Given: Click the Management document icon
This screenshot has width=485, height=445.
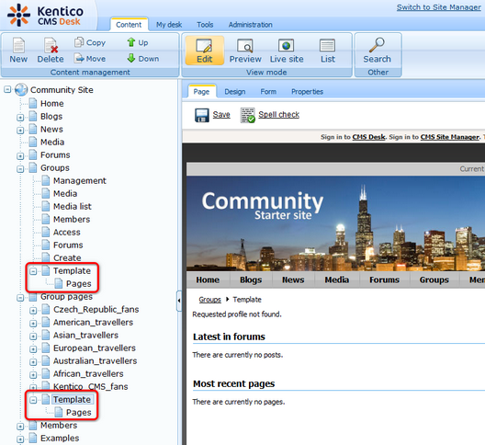Looking at the screenshot, I should click(x=46, y=180).
